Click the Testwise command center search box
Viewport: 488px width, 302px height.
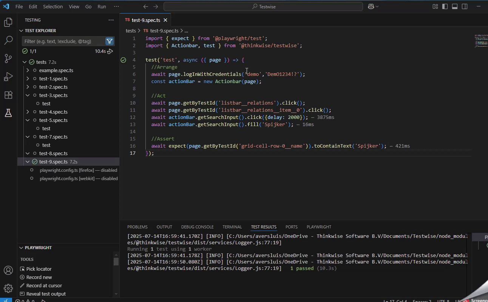[263, 6]
